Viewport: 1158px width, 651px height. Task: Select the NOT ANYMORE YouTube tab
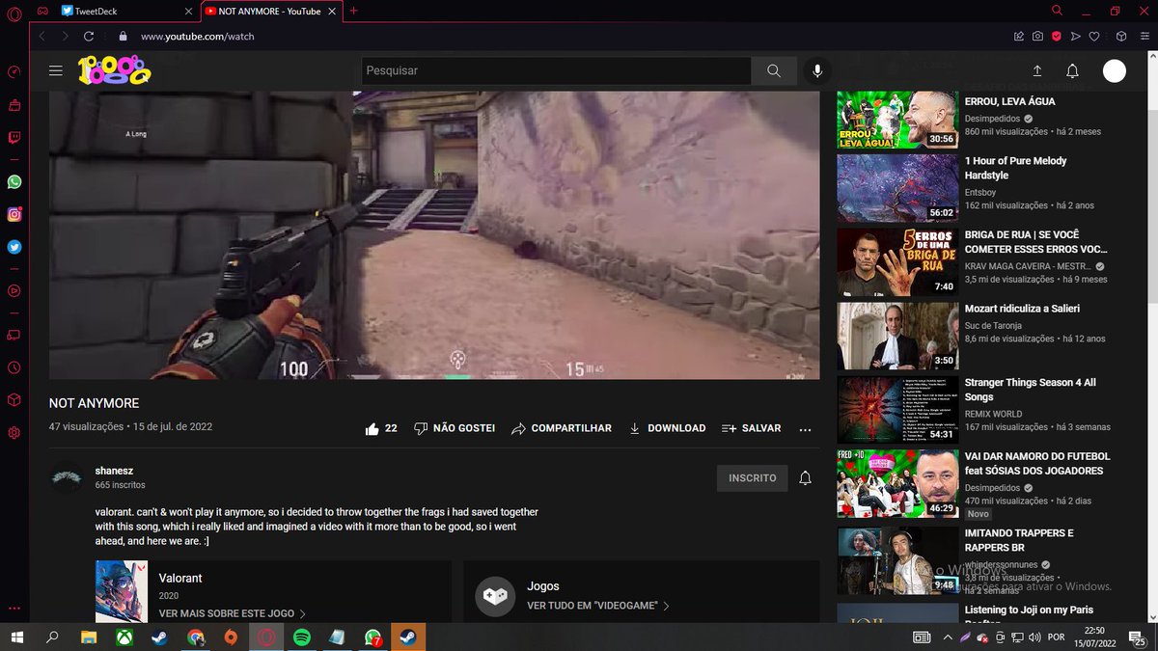click(272, 11)
